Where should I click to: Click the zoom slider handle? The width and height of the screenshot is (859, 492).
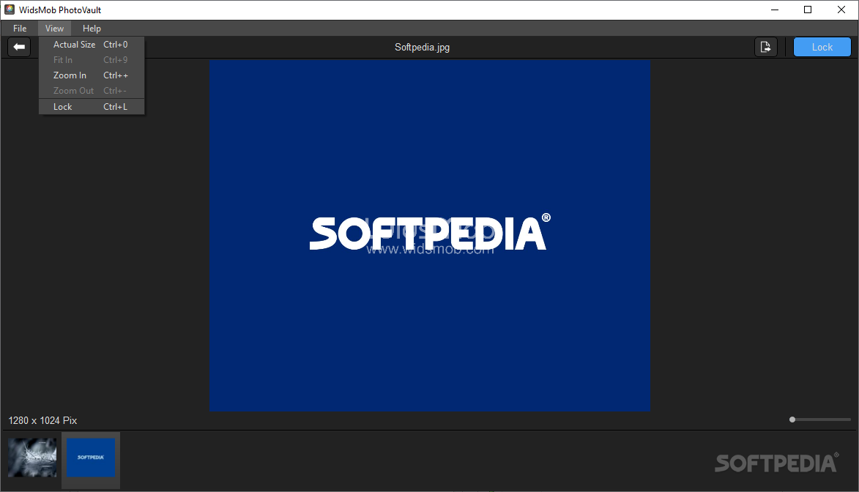(x=792, y=420)
